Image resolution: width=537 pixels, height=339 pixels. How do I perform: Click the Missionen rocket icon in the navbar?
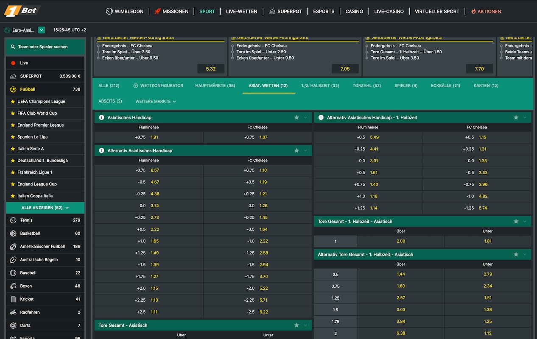tap(158, 11)
